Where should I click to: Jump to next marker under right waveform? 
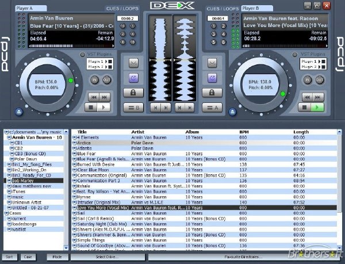tap(190, 108)
